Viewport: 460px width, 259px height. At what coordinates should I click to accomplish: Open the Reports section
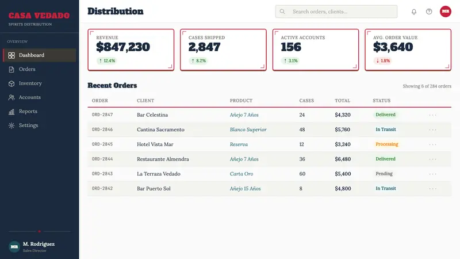coord(39,111)
